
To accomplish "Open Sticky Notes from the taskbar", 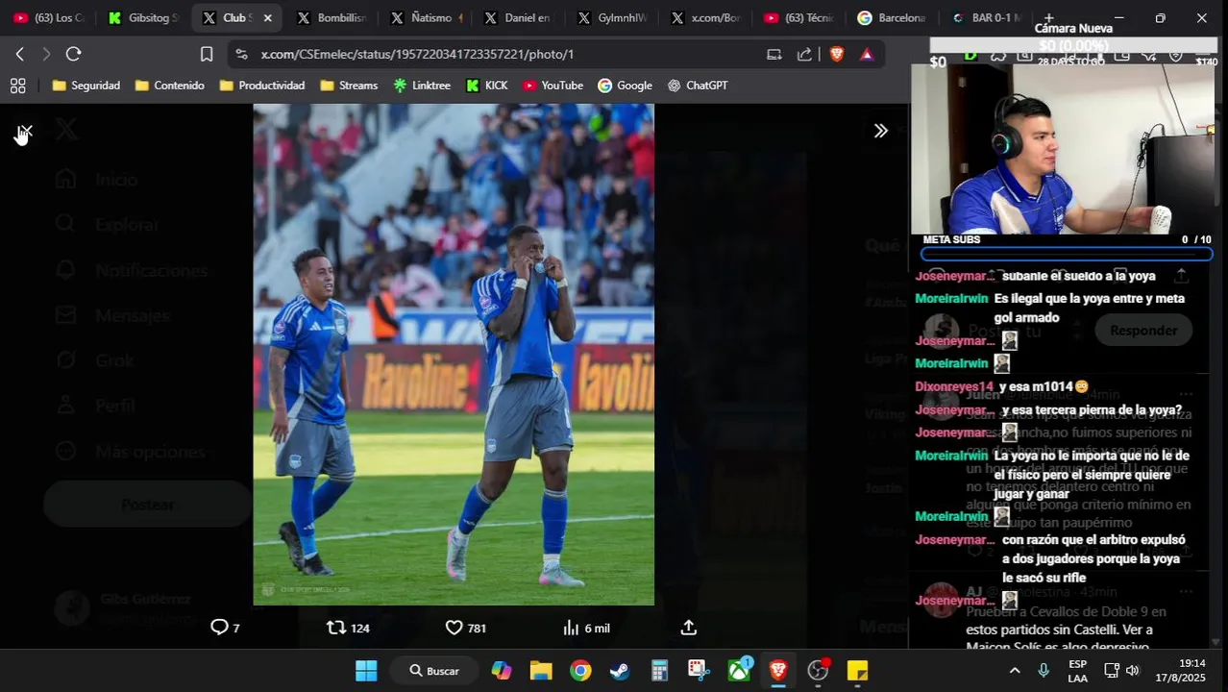I will pyautogui.click(x=857, y=670).
